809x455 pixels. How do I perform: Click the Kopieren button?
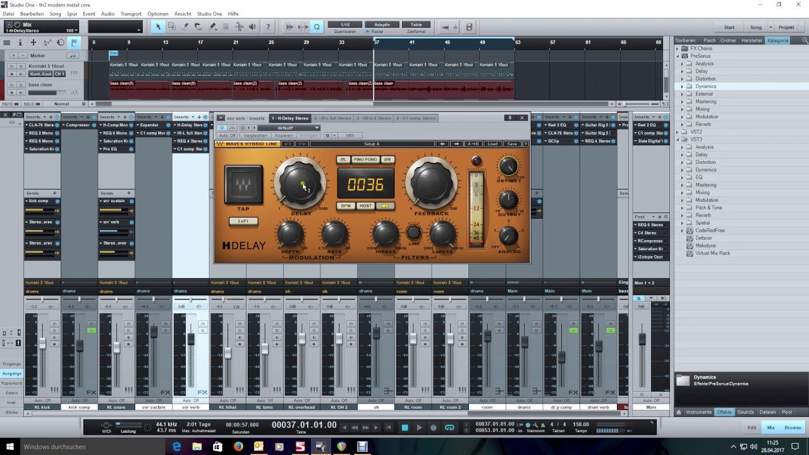(x=284, y=135)
